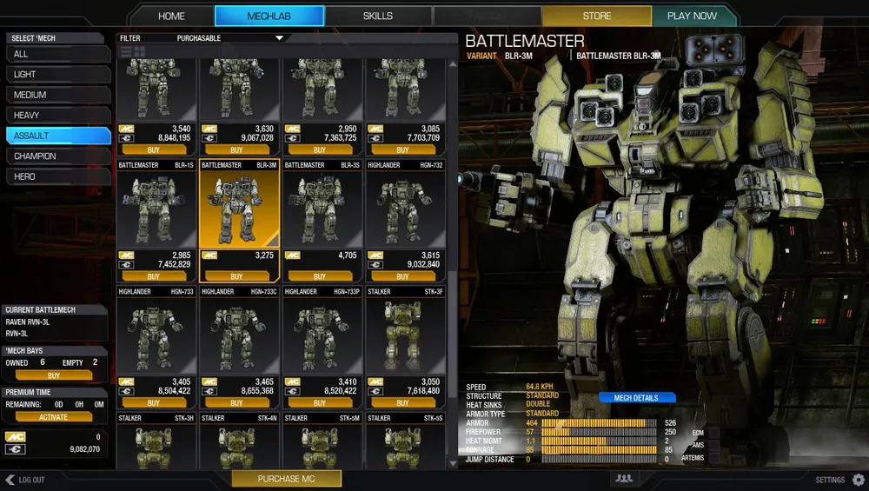This screenshot has width=869, height=491.
Task: Buy the Highlander HGN-733P
Action: point(320,403)
